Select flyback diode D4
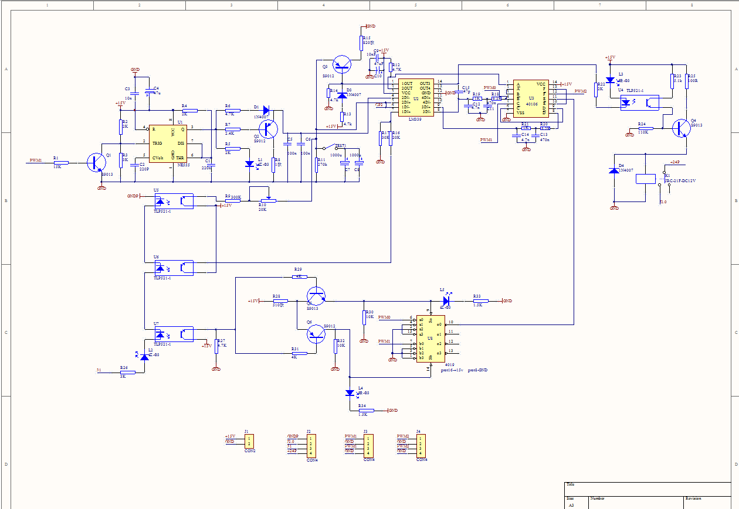The width and height of the screenshot is (739, 509). [x=614, y=170]
